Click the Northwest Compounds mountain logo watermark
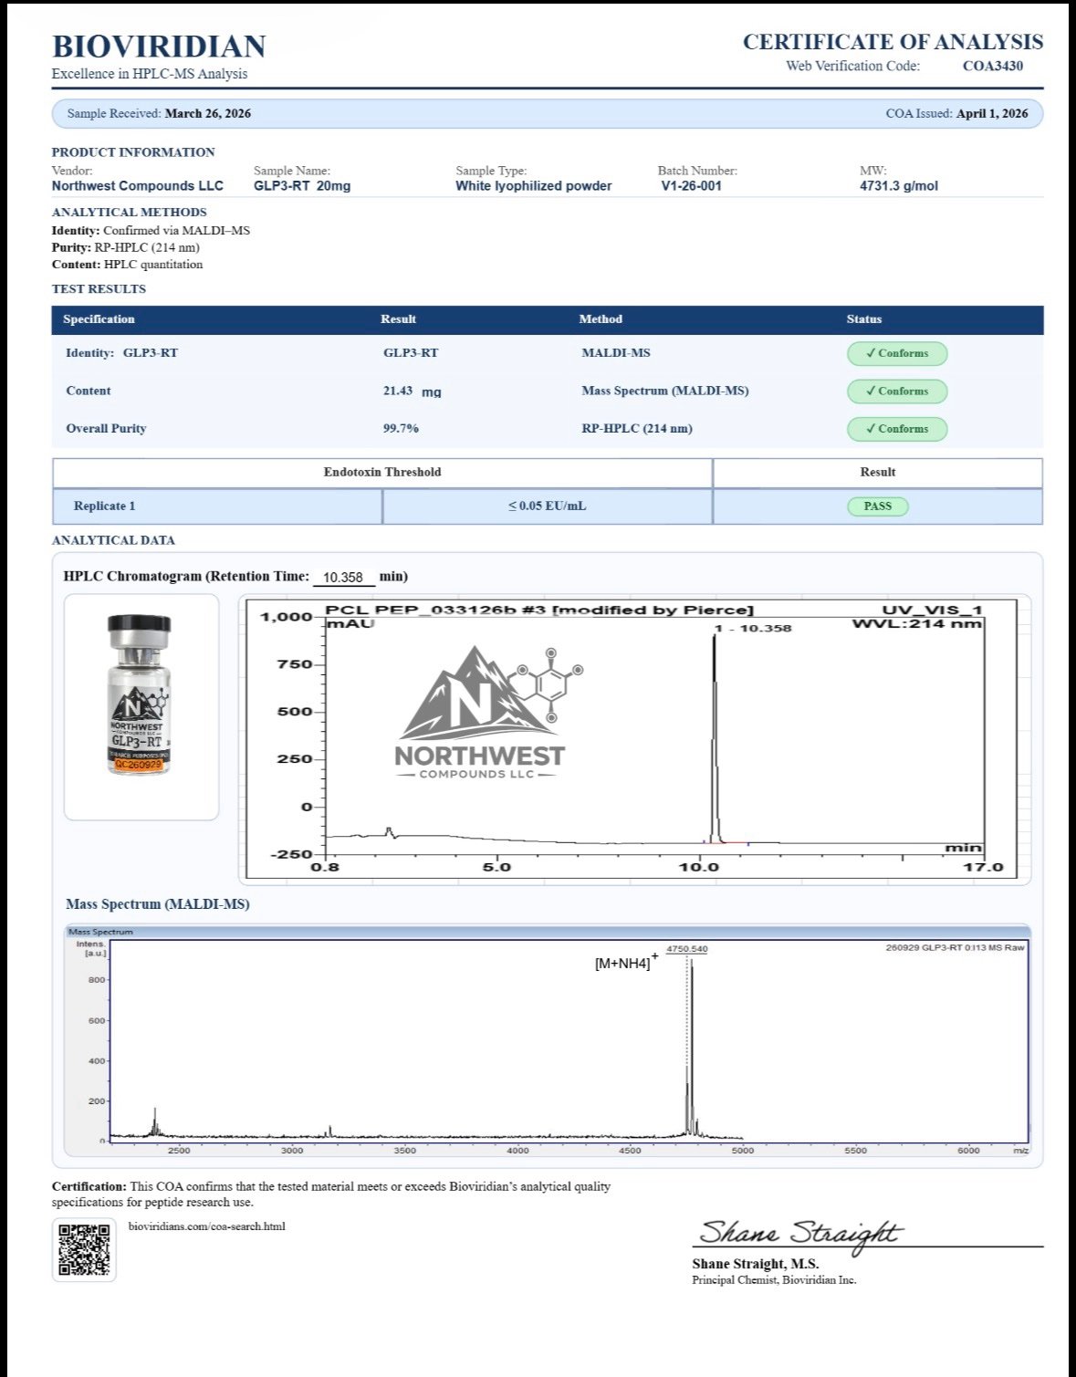This screenshot has height=1377, width=1076. (480, 714)
